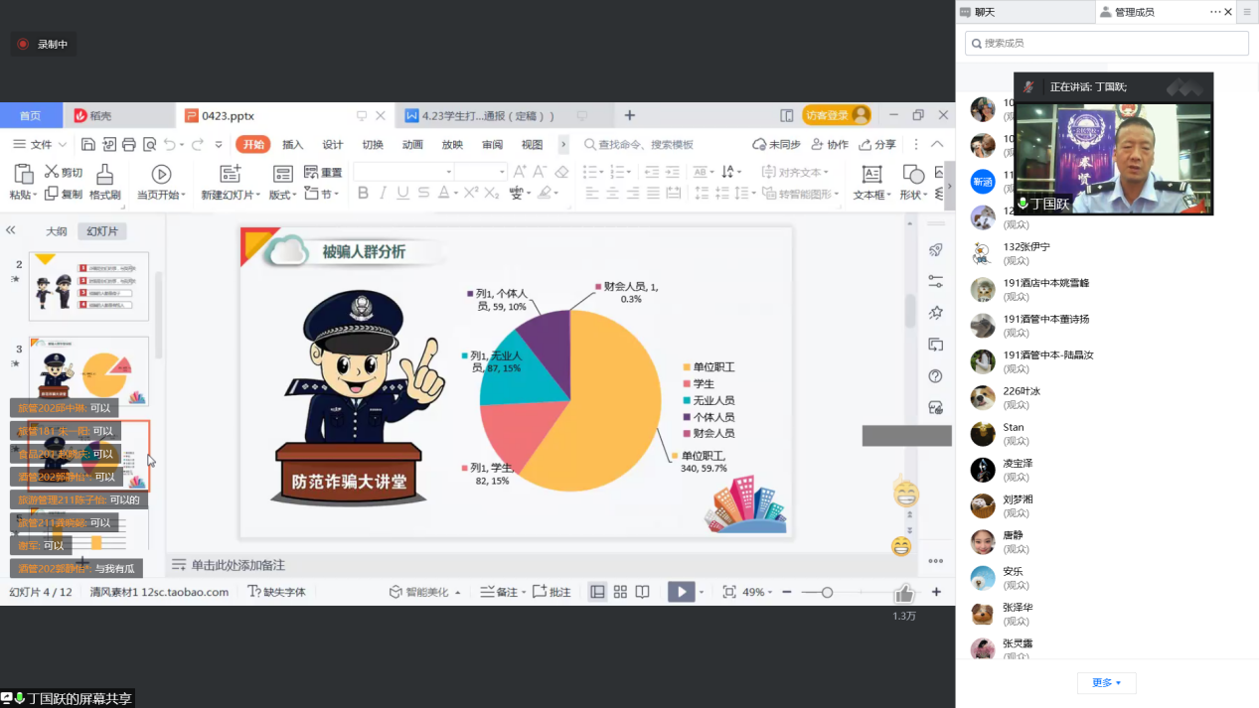Image resolution: width=1259 pixels, height=708 pixels.
Task: Switch to the 聊天 panel tab
Action: click(x=997, y=11)
